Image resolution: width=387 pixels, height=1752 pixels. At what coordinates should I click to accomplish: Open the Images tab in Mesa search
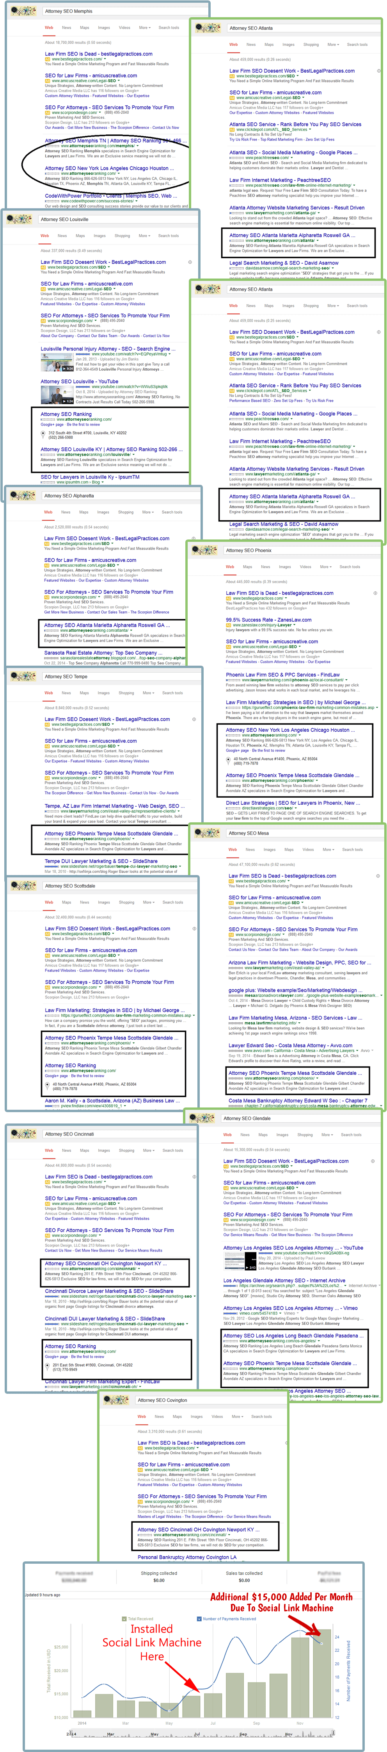pyautogui.click(x=270, y=850)
